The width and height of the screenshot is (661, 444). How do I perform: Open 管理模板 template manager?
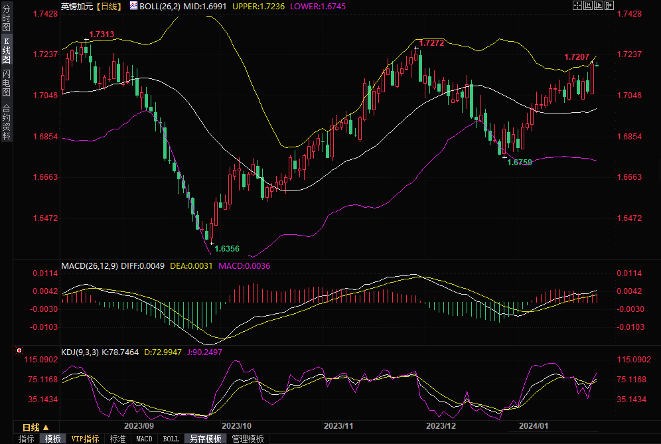[x=247, y=439]
